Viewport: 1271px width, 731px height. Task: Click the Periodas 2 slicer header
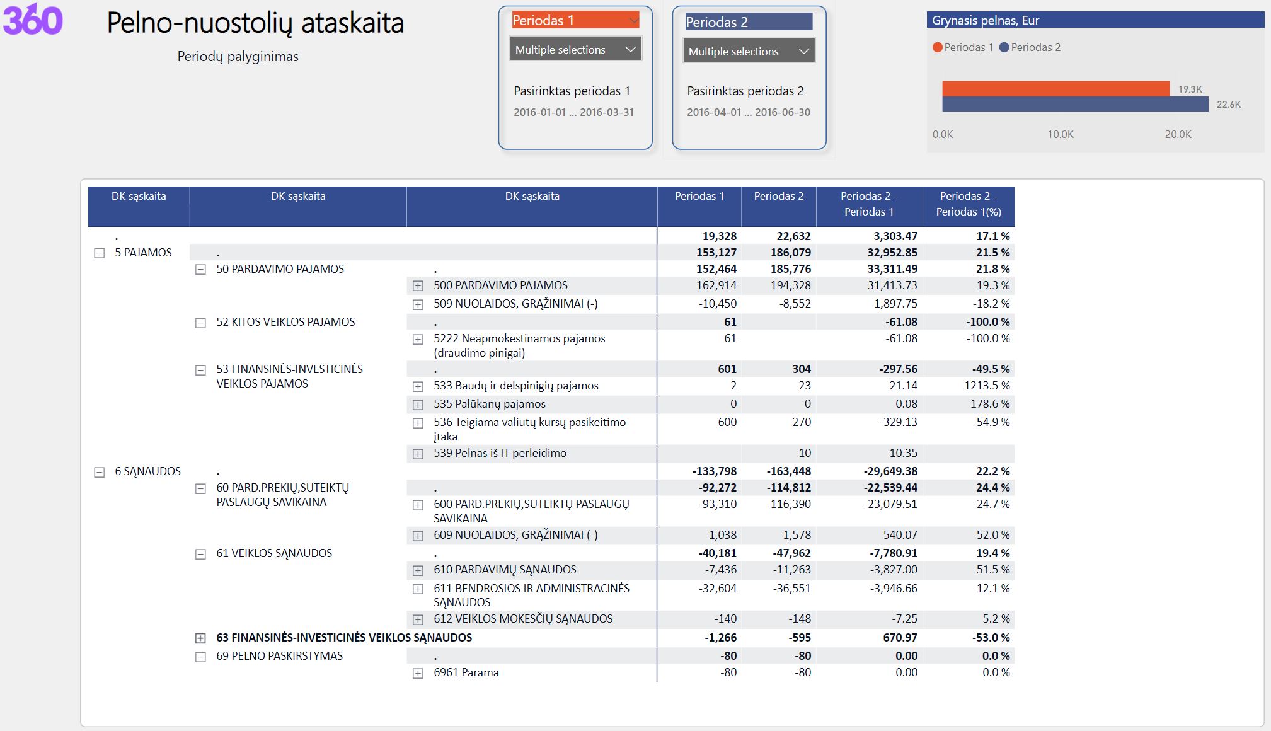(x=749, y=22)
